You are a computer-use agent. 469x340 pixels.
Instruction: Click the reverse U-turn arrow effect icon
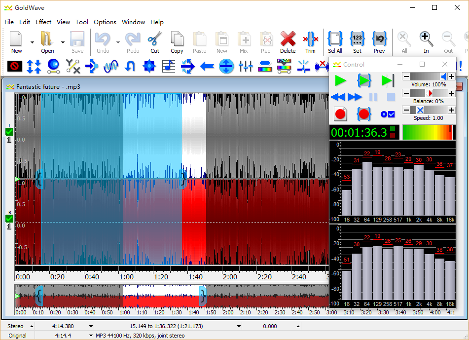(130, 66)
